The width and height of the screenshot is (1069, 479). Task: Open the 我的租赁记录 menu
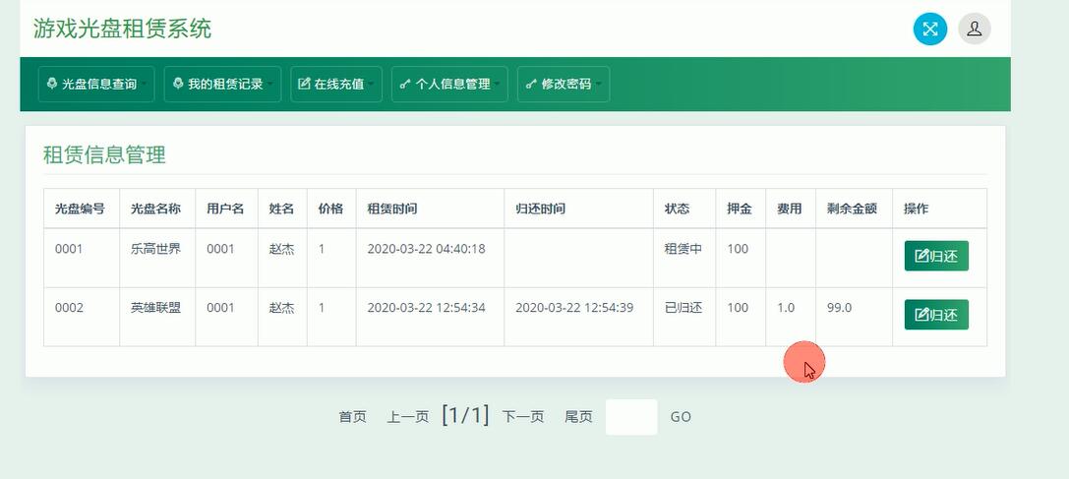click(222, 84)
